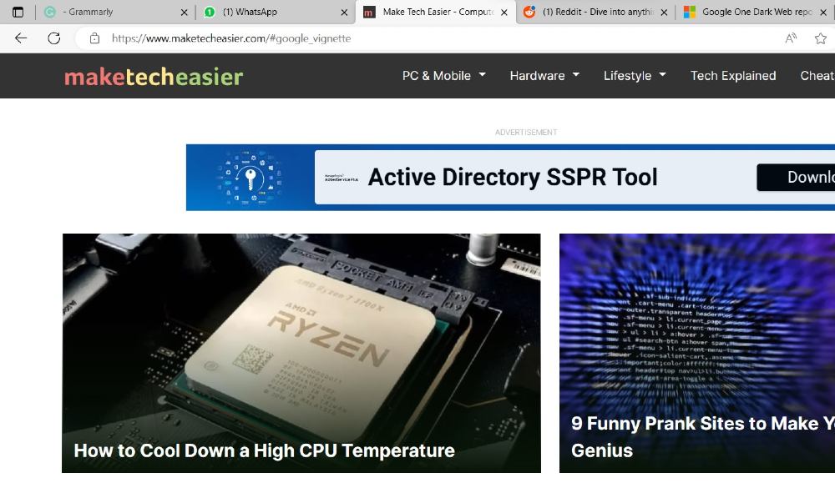The width and height of the screenshot is (835, 483).
Task: Click the maketecheasier logo
Action: [154, 77]
